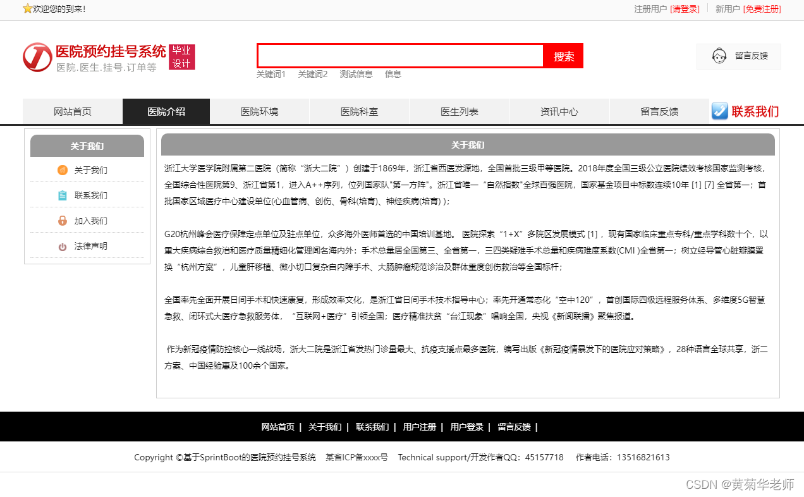Click the orange icon next to 关于我们
This screenshot has height=497, width=804.
click(x=62, y=170)
